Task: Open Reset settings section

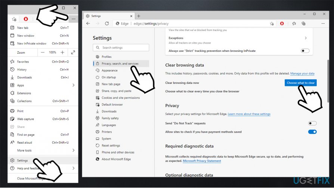Action: (x=121, y=145)
